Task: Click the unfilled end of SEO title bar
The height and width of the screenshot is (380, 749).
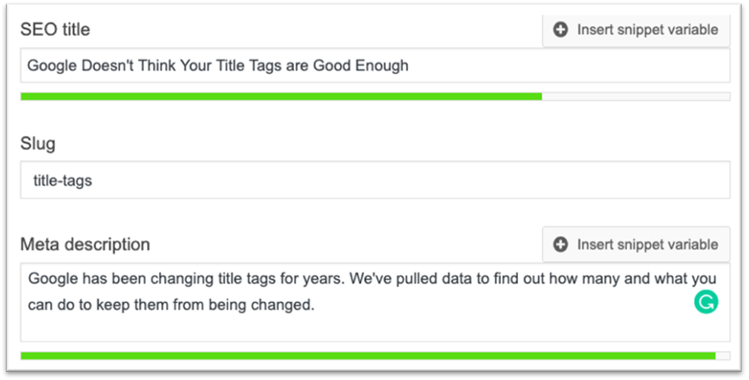Action: (635, 96)
